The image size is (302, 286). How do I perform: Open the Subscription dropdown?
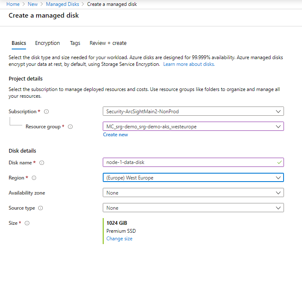point(193,112)
